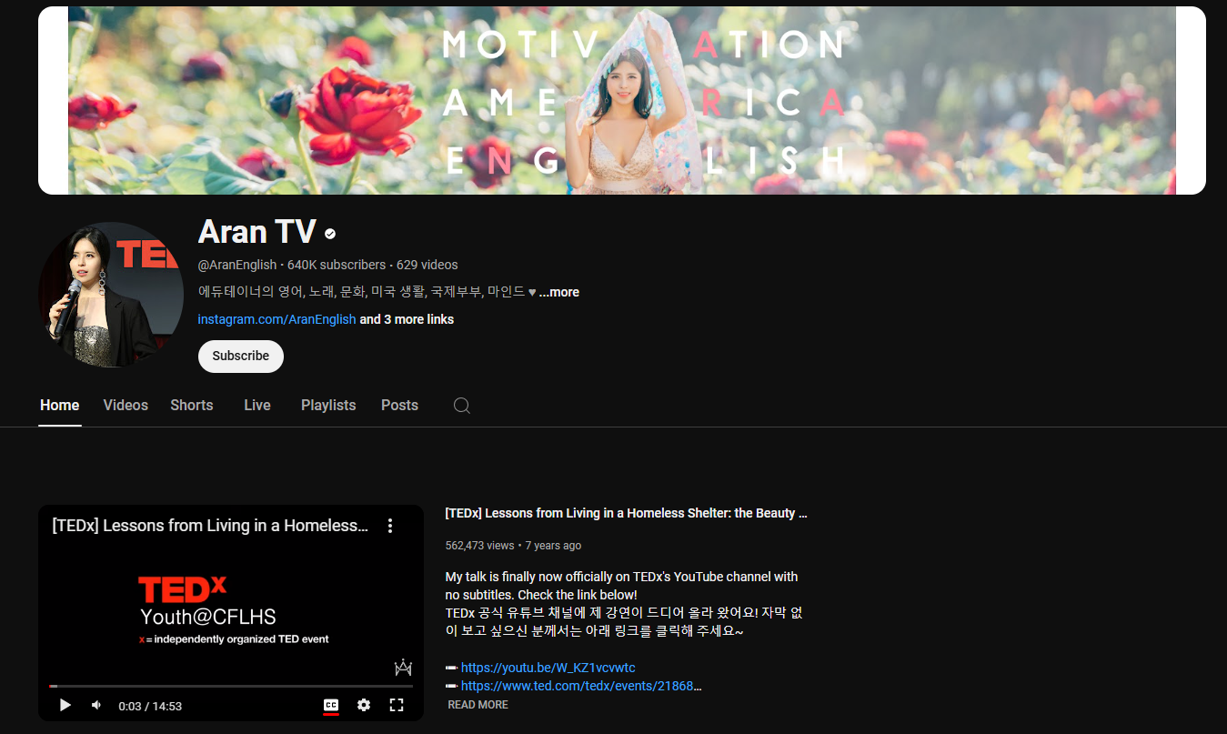Mute the video with the speaker icon
Viewport: 1227px width, 734px height.
pyautogui.click(x=96, y=705)
